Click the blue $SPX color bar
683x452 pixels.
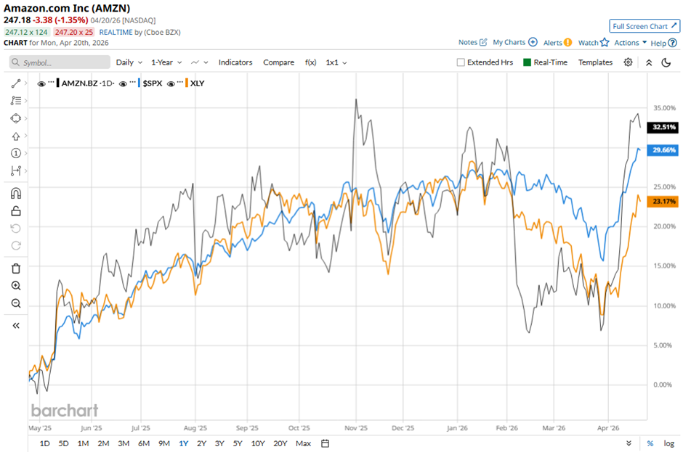tap(139, 83)
